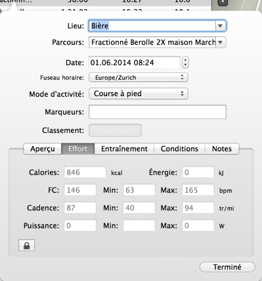Open the Notes tab
This screenshot has width=262, height=281.
pyautogui.click(x=222, y=149)
